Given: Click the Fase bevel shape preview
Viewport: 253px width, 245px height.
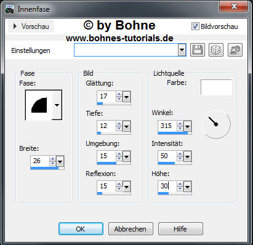Looking at the screenshot, I should click(x=39, y=105).
